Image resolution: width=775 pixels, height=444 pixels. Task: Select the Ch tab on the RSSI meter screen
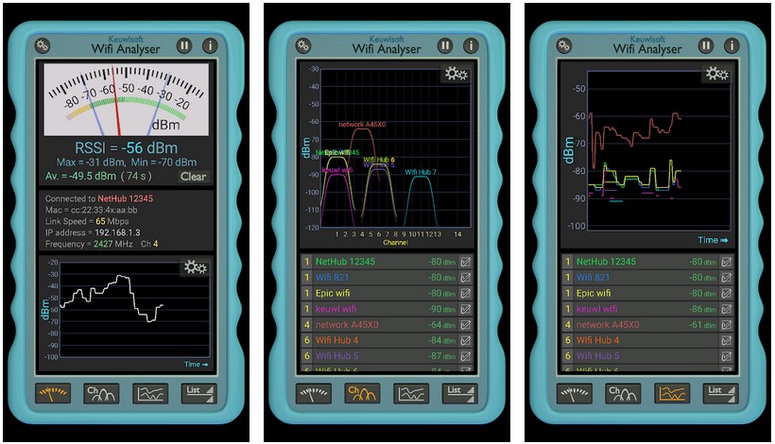101,394
